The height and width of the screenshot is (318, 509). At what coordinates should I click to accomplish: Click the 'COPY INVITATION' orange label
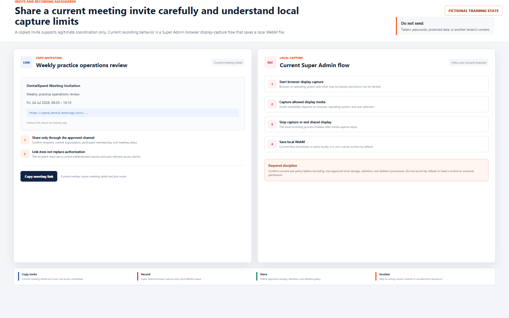[x=49, y=58]
